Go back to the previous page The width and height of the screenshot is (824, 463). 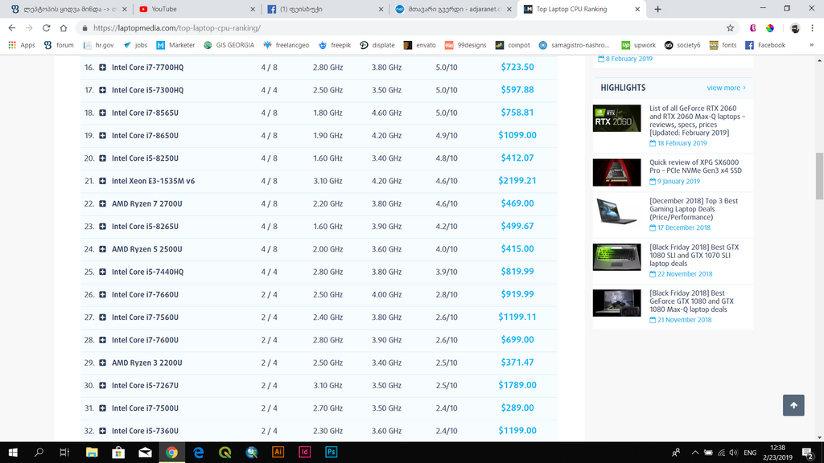pyautogui.click(x=12, y=28)
